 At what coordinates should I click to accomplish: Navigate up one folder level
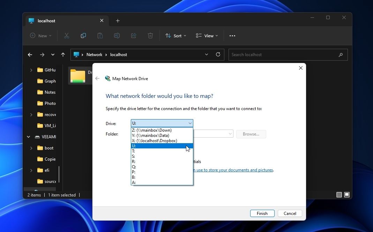click(63, 54)
